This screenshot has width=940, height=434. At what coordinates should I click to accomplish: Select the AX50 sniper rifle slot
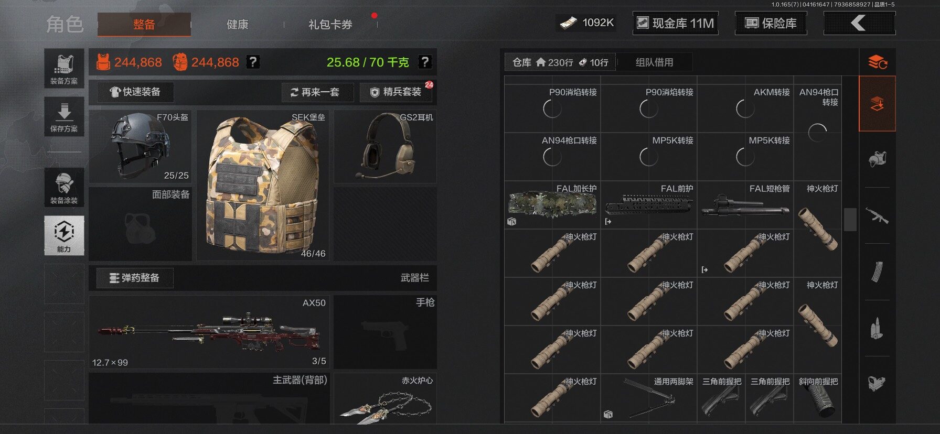tap(209, 332)
